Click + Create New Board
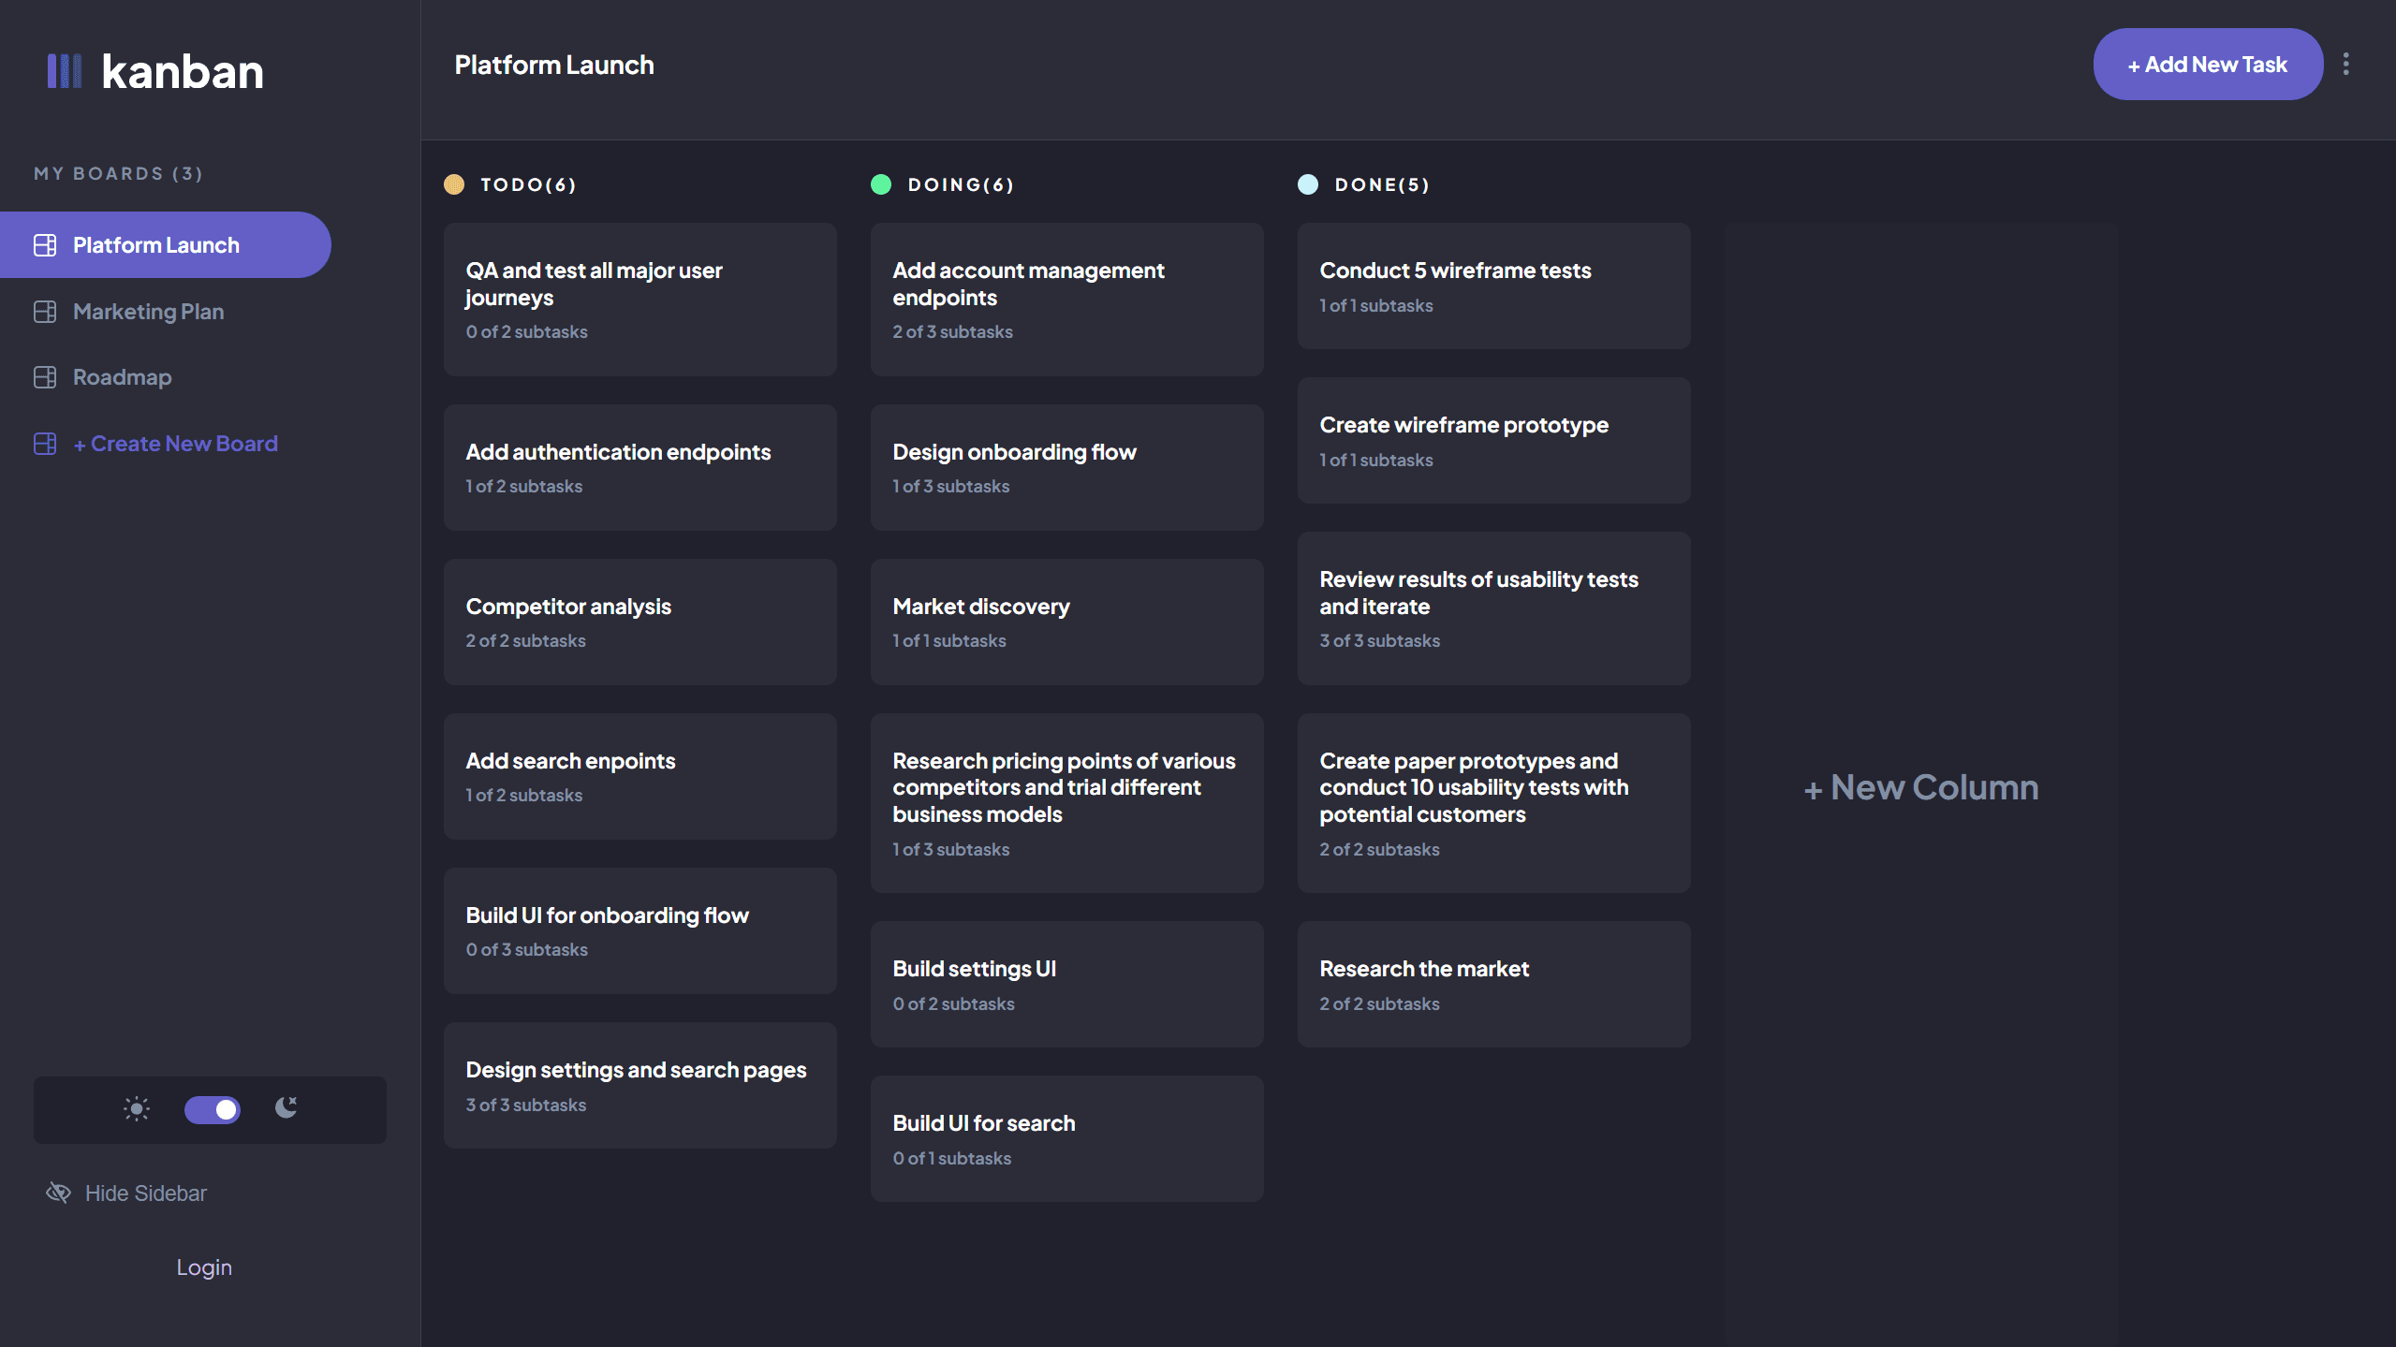This screenshot has height=1347, width=2396. [175, 444]
